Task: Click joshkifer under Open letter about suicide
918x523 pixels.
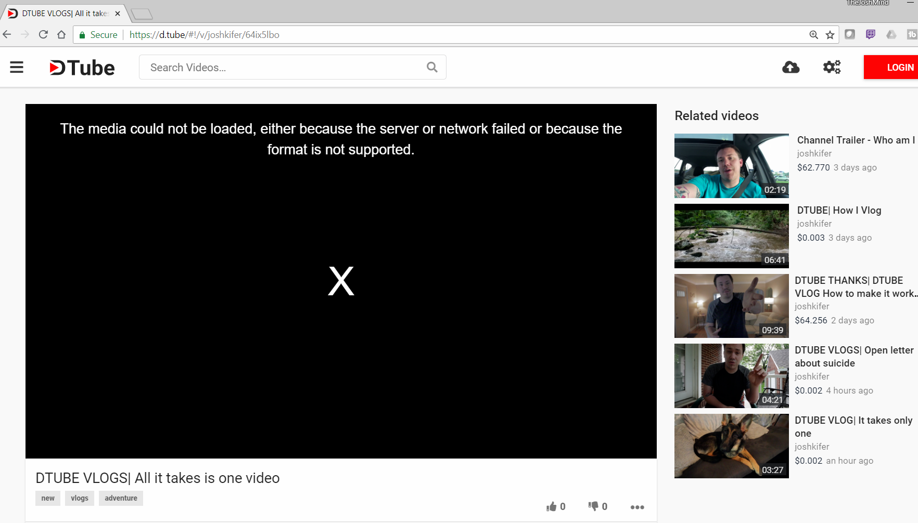Action: coord(812,376)
